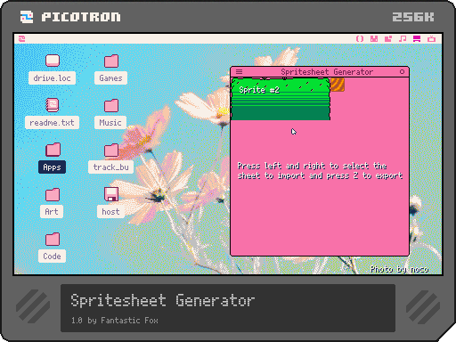This screenshot has width=456, height=342.
Task: Open the music editor note icon
Action: tap(403, 39)
